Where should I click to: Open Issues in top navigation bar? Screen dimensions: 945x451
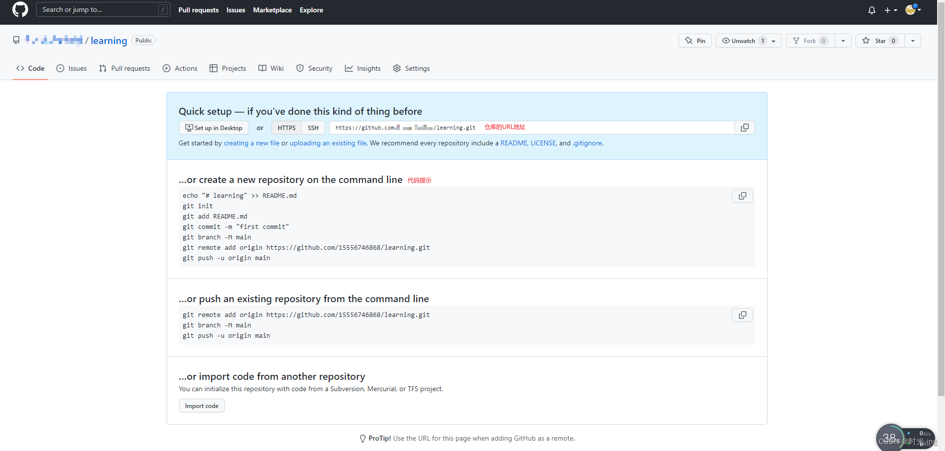point(236,10)
